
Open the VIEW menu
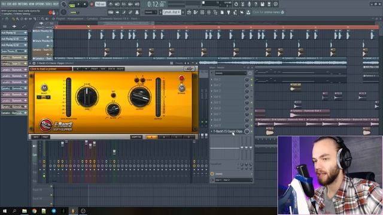click(x=32, y=4)
